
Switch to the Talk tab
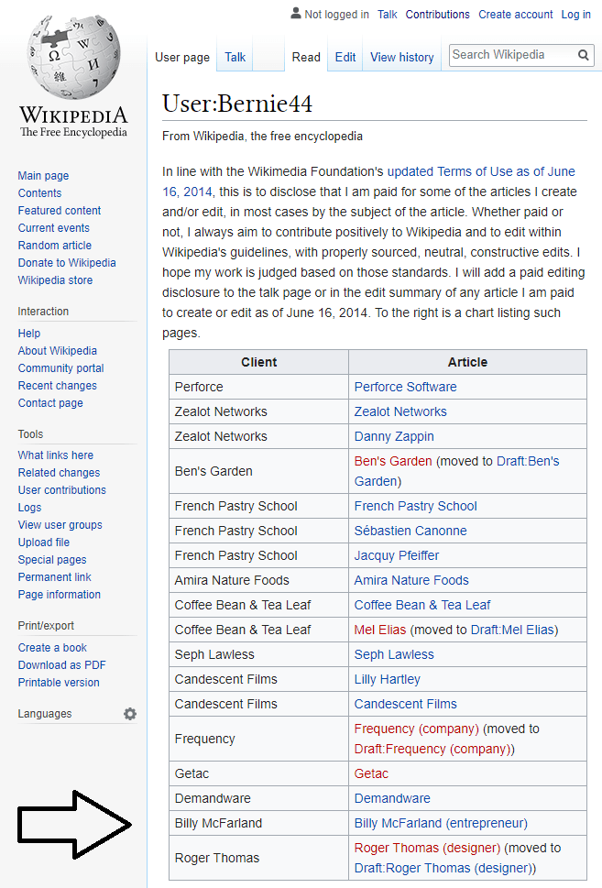click(235, 57)
